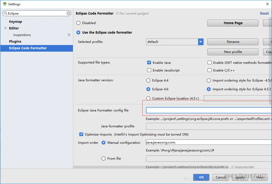Click the Home Page button
This screenshot has height=184, width=272.
click(233, 23)
